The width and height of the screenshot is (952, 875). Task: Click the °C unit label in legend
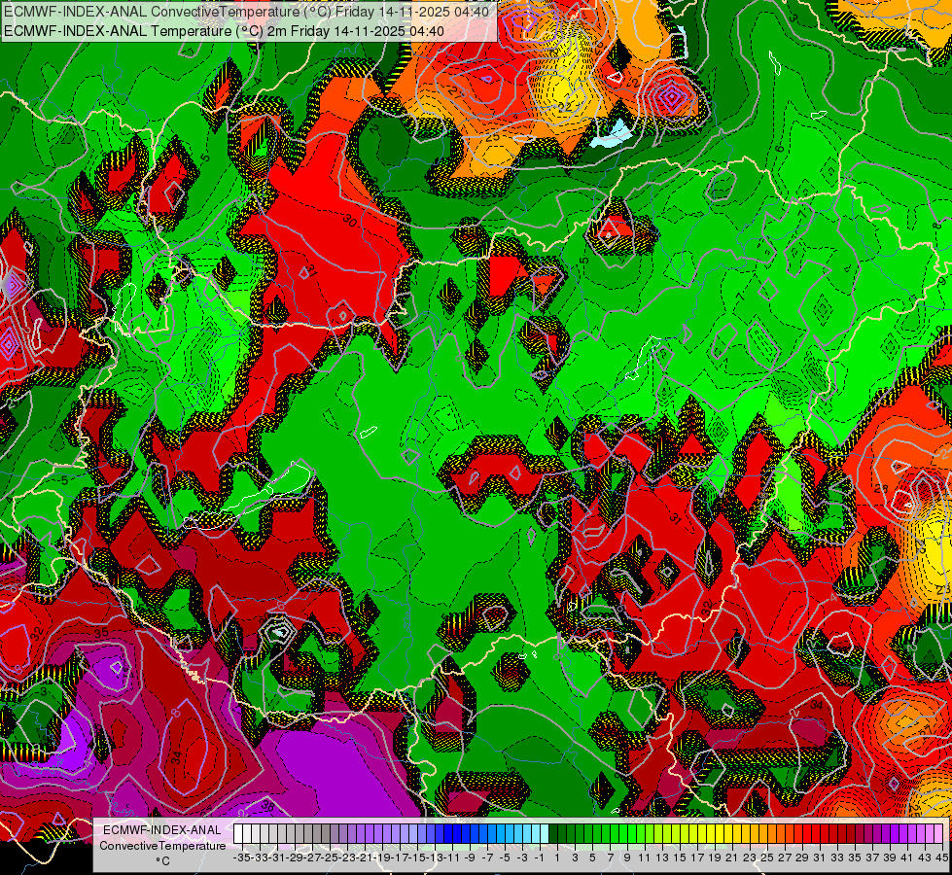pyautogui.click(x=162, y=861)
